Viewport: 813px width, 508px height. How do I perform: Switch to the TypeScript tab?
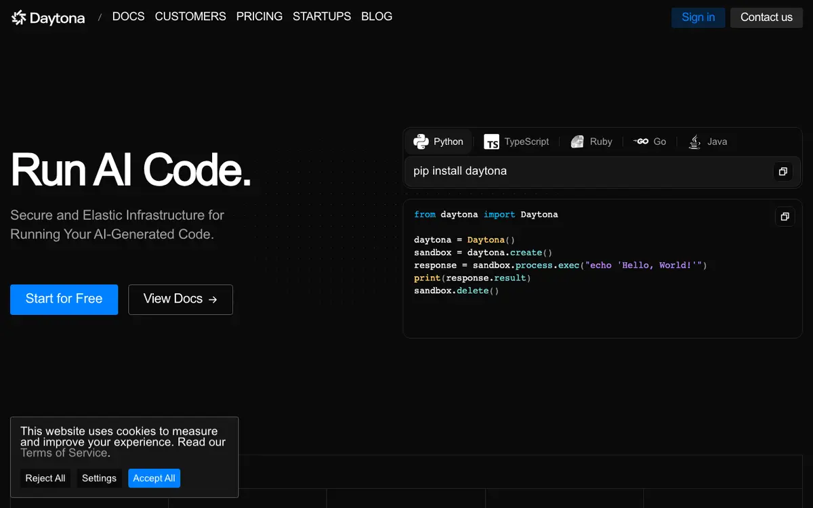tap(516, 142)
